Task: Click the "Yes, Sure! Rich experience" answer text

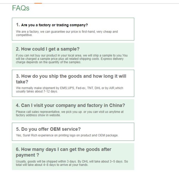Action: click(67, 135)
